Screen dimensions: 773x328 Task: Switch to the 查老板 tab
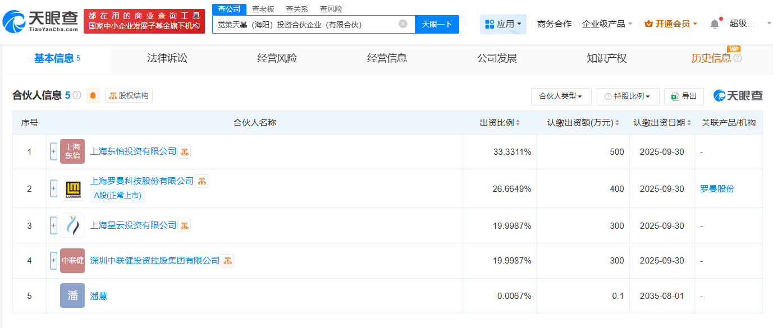(263, 9)
